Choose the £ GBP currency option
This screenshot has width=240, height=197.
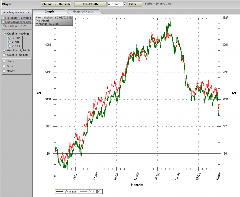click(x=10, y=46)
